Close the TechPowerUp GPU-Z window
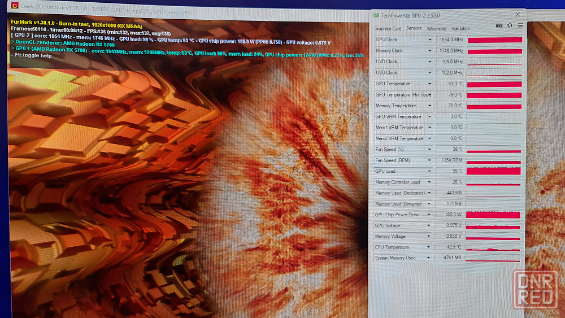This screenshot has width=565, height=318. tap(518, 15)
